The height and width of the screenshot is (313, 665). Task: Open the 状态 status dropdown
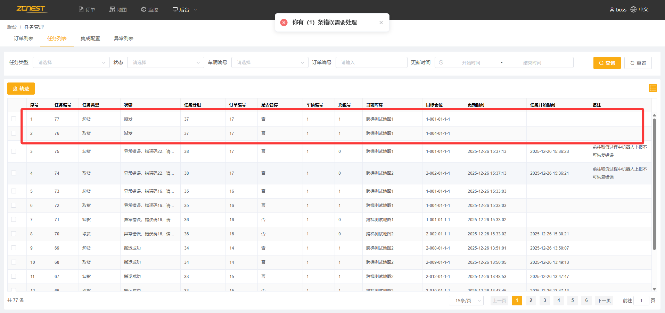click(165, 62)
